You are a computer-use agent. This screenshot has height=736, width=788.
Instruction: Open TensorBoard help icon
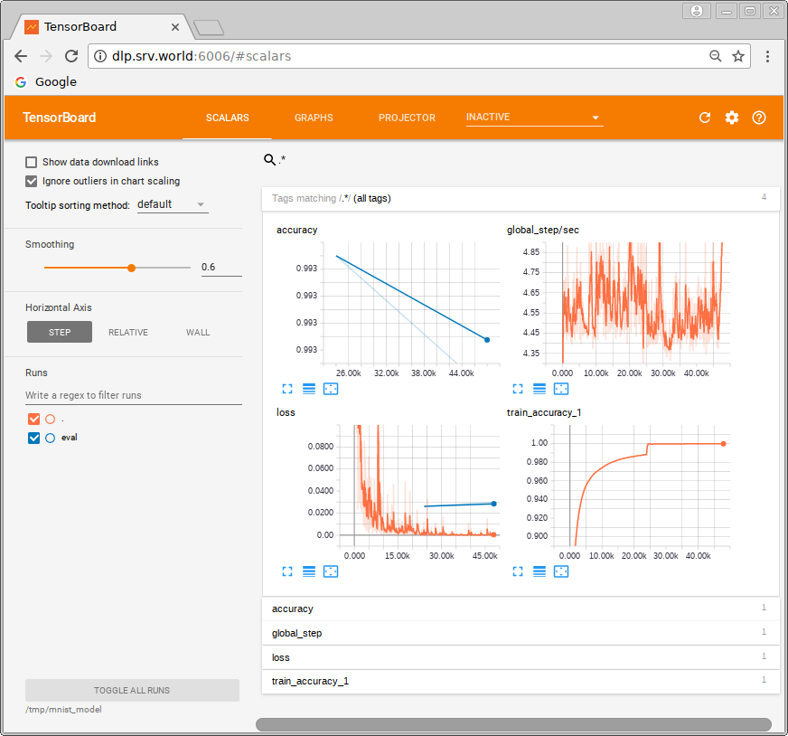click(759, 118)
